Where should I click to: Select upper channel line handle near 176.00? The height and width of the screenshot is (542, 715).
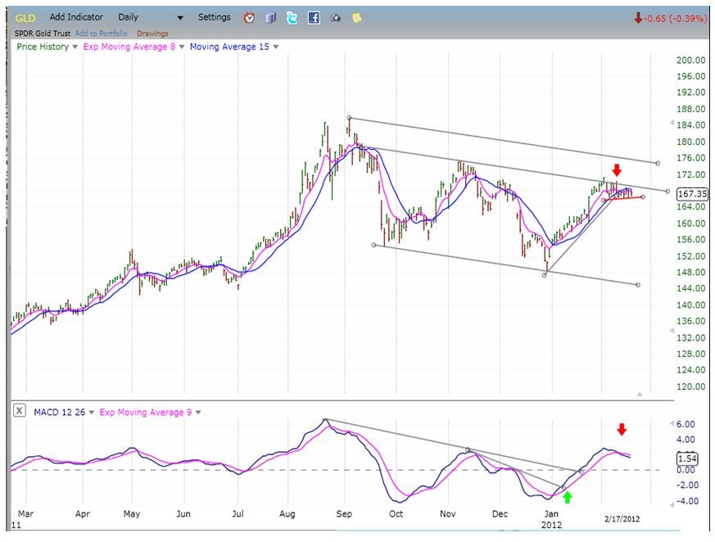[x=658, y=163]
